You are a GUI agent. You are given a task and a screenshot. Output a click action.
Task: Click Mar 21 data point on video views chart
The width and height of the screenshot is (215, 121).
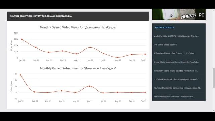click(x=48, y=52)
